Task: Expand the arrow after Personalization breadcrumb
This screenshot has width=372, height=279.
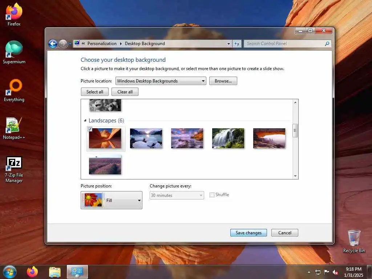Action: (x=121, y=44)
